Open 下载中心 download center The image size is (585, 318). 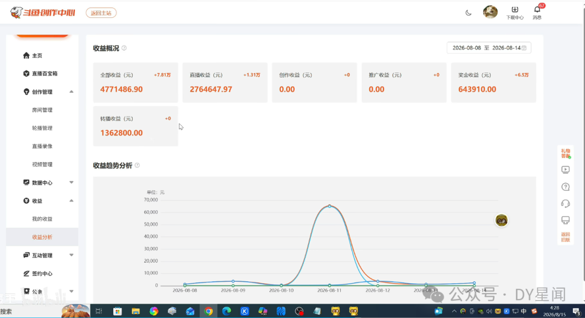pyautogui.click(x=515, y=12)
